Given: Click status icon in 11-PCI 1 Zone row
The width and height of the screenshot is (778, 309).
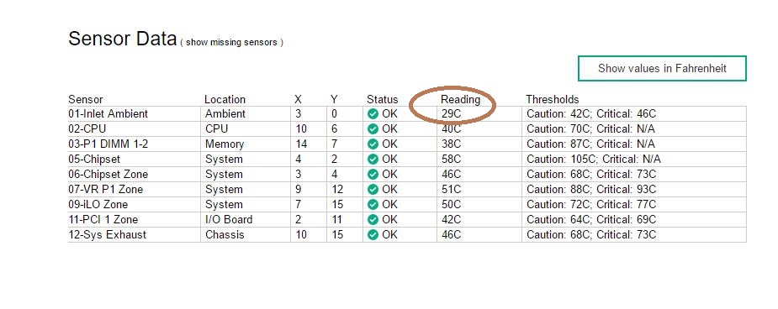Looking at the screenshot, I should click(x=373, y=219).
